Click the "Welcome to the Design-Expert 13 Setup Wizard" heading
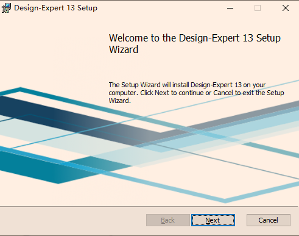The width and height of the screenshot is (299, 236). click(x=195, y=44)
